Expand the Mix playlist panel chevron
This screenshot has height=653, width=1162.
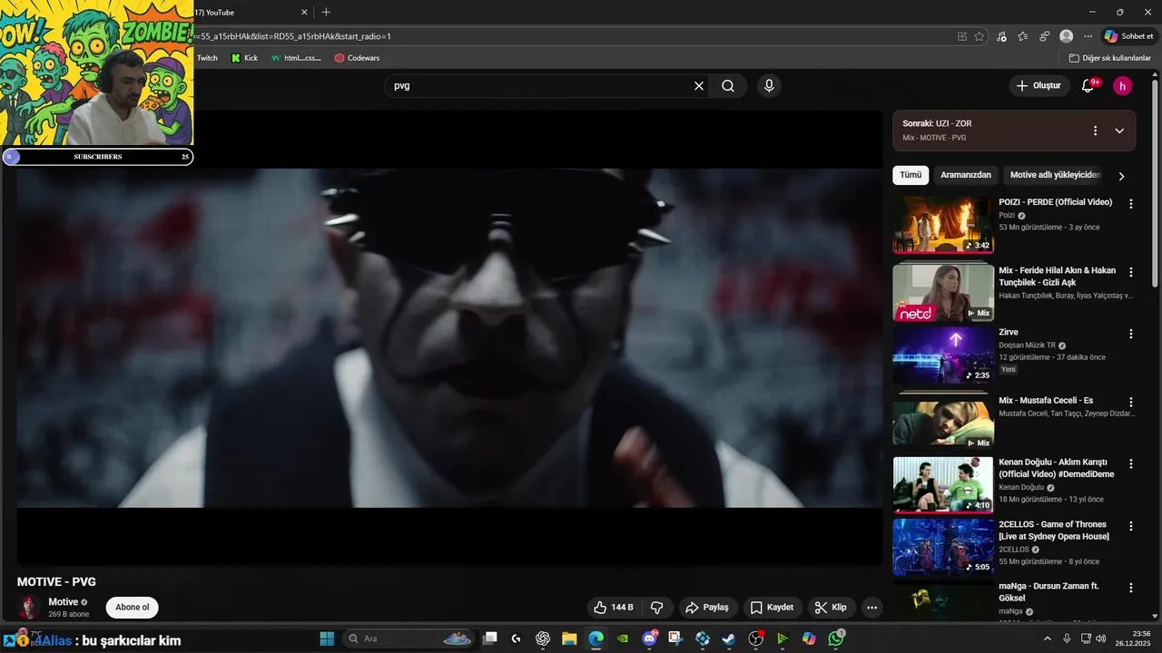pyautogui.click(x=1119, y=131)
